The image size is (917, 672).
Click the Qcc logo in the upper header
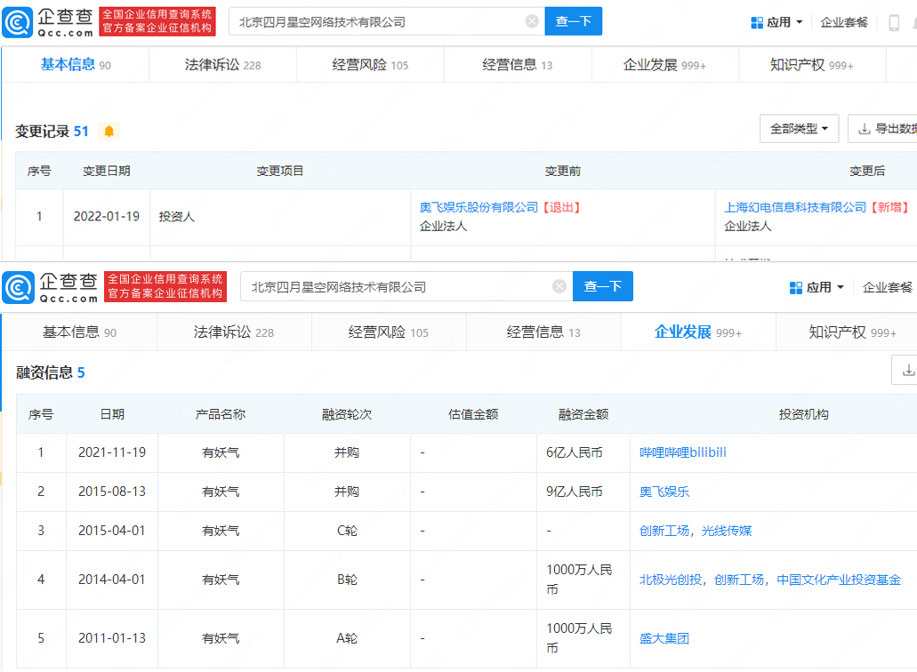pos(48,21)
